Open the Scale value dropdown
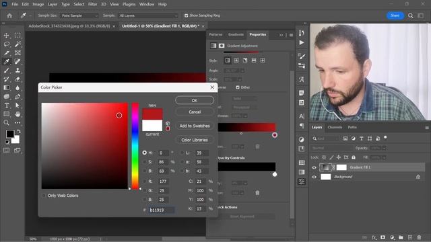 240,79
